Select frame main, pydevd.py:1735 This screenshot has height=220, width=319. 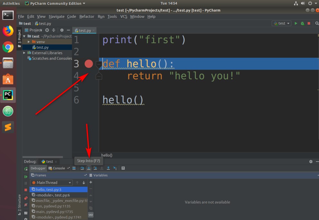pyautogui.click(x=58, y=211)
